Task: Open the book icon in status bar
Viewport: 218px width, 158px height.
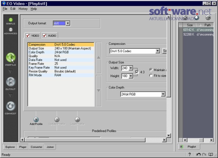Action: point(211,155)
